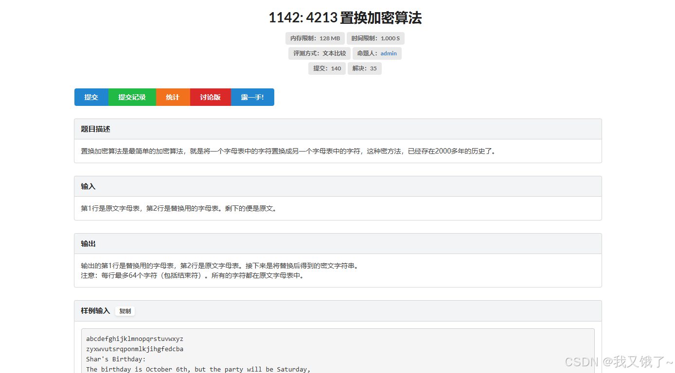Click the note line beginning 注意: 每行最多64个字符
Screen dimensions: 675x373
click(x=192, y=275)
